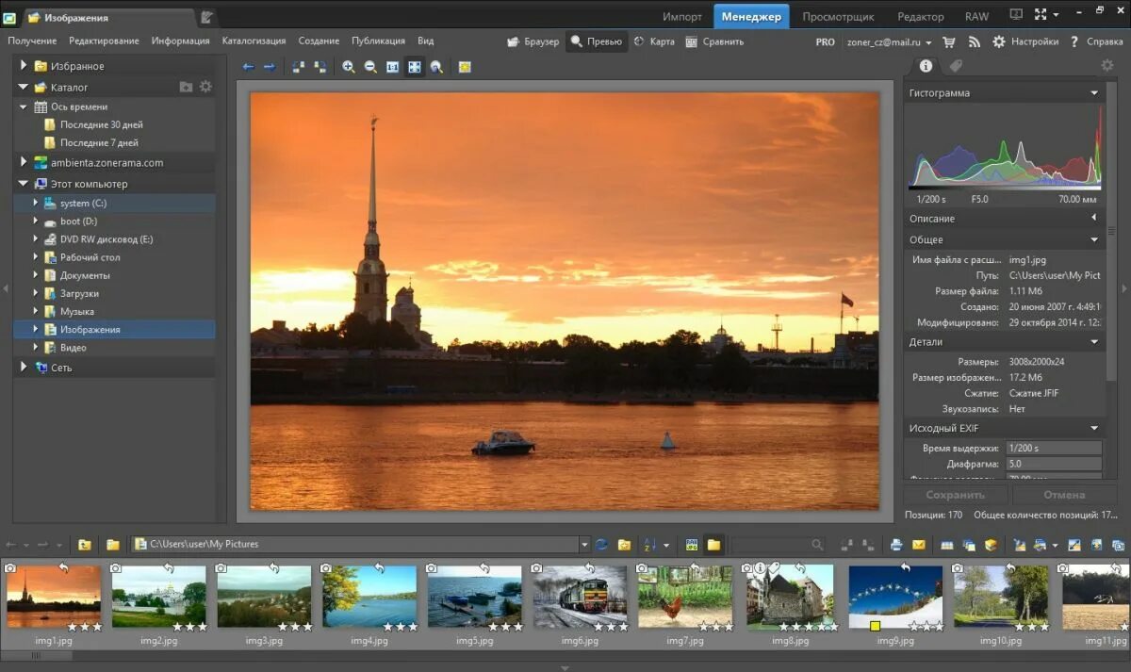This screenshot has height=672, width=1131.
Task: Click the Настройки settings button
Action: click(1024, 41)
